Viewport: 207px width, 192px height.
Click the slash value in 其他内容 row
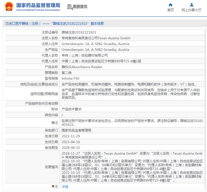pyautogui.click(x=62, y=115)
